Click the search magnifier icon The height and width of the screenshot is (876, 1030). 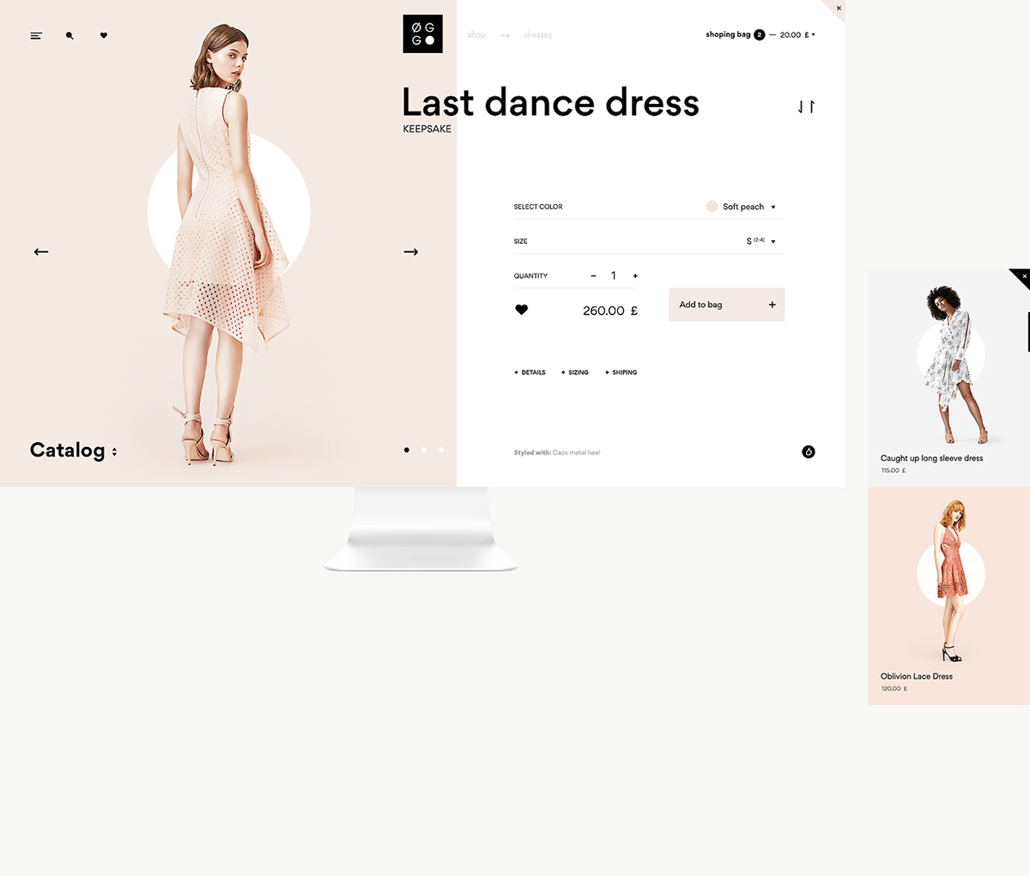(x=70, y=36)
